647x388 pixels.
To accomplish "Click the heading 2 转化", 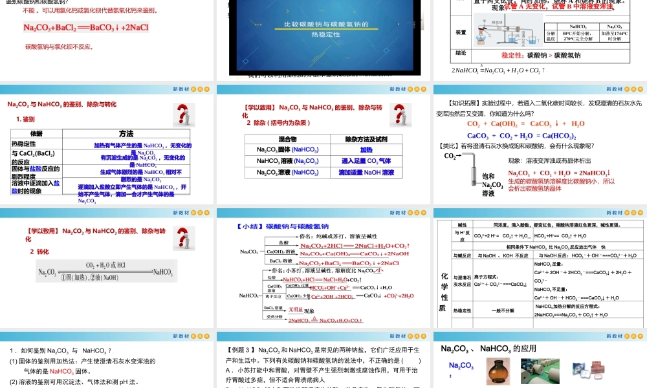I will click(x=39, y=252).
